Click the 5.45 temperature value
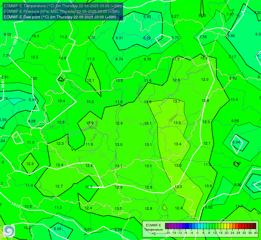 (x=32, y=100)
